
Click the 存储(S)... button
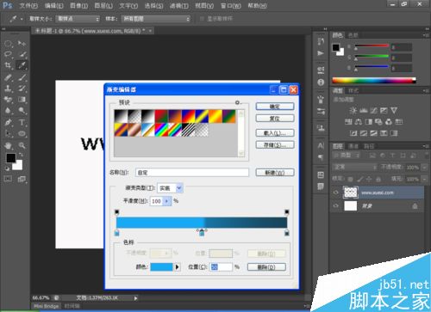(x=275, y=144)
